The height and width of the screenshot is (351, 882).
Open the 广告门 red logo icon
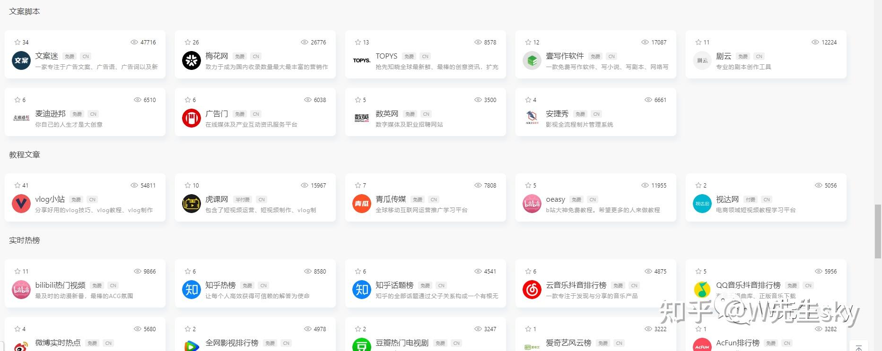pyautogui.click(x=192, y=118)
